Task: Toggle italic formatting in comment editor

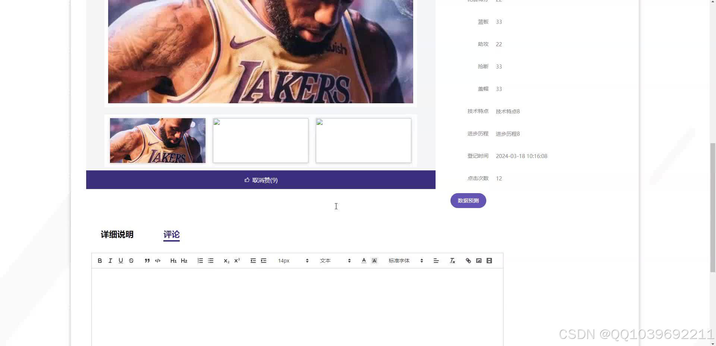Action: pyautogui.click(x=110, y=261)
